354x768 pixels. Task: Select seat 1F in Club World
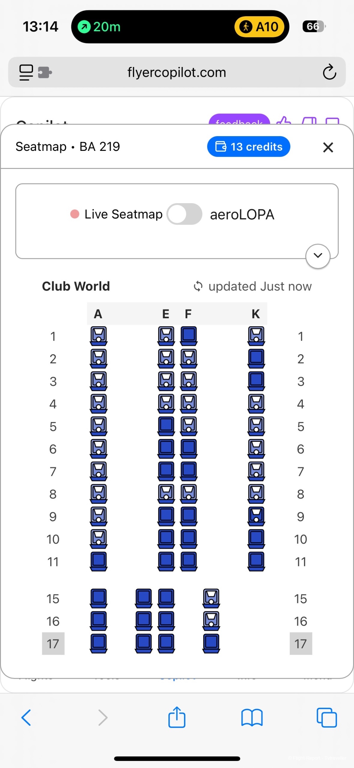(189, 336)
